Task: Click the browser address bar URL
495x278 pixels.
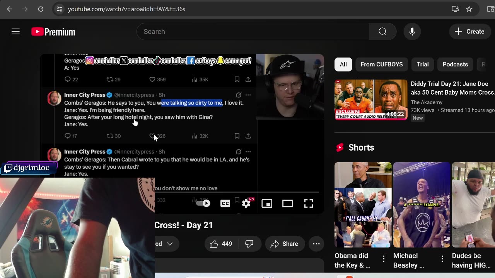Action: pos(126,9)
